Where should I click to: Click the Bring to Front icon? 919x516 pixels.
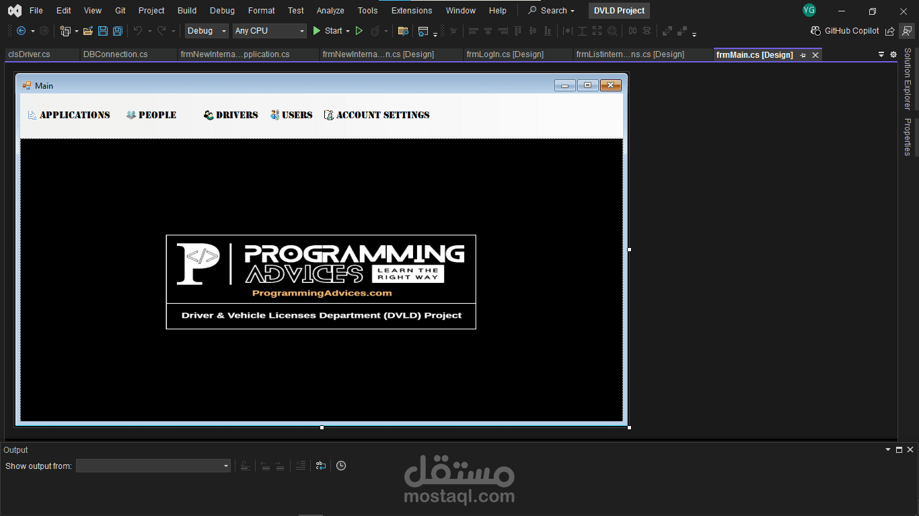tap(667, 31)
